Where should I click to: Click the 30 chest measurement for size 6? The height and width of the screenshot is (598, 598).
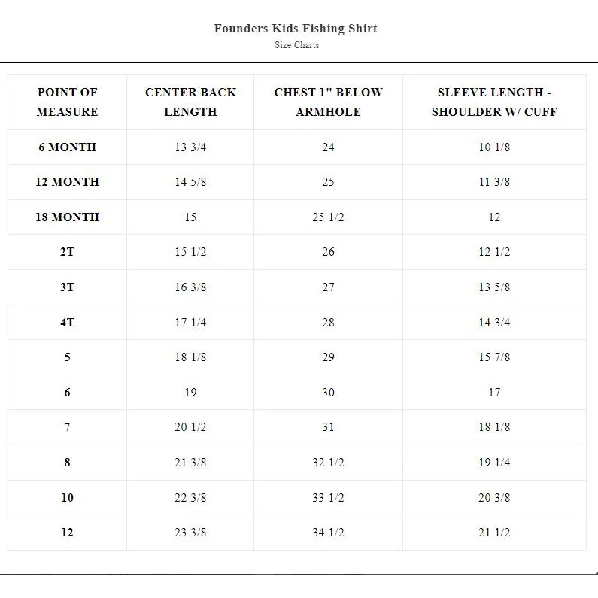pyautogui.click(x=328, y=393)
